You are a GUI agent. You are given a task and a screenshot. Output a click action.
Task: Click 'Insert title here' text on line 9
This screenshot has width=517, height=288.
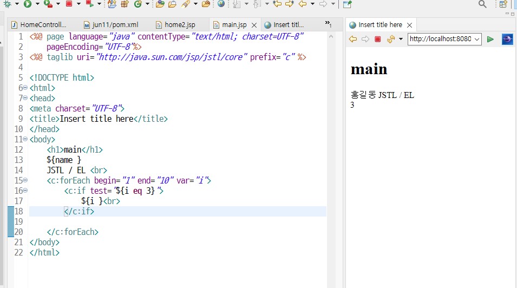point(96,119)
